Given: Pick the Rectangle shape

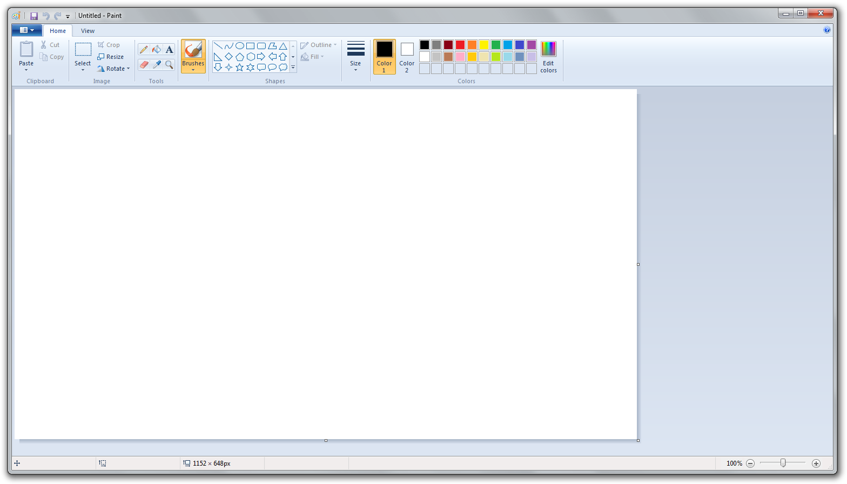Looking at the screenshot, I should coord(250,46).
